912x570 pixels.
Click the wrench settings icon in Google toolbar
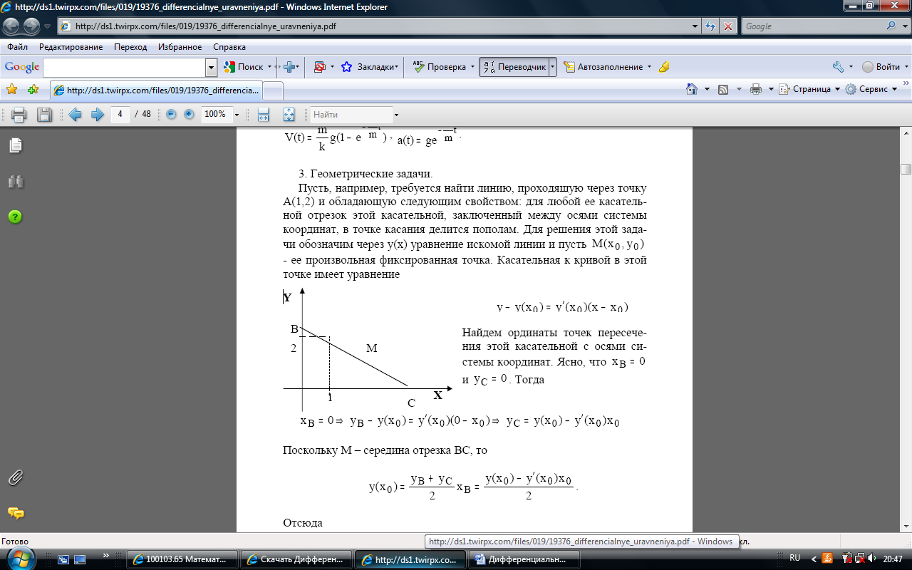click(x=838, y=67)
